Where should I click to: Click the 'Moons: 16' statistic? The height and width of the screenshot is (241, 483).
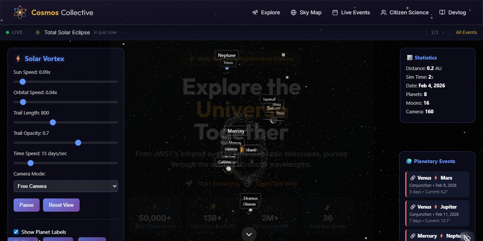point(418,103)
